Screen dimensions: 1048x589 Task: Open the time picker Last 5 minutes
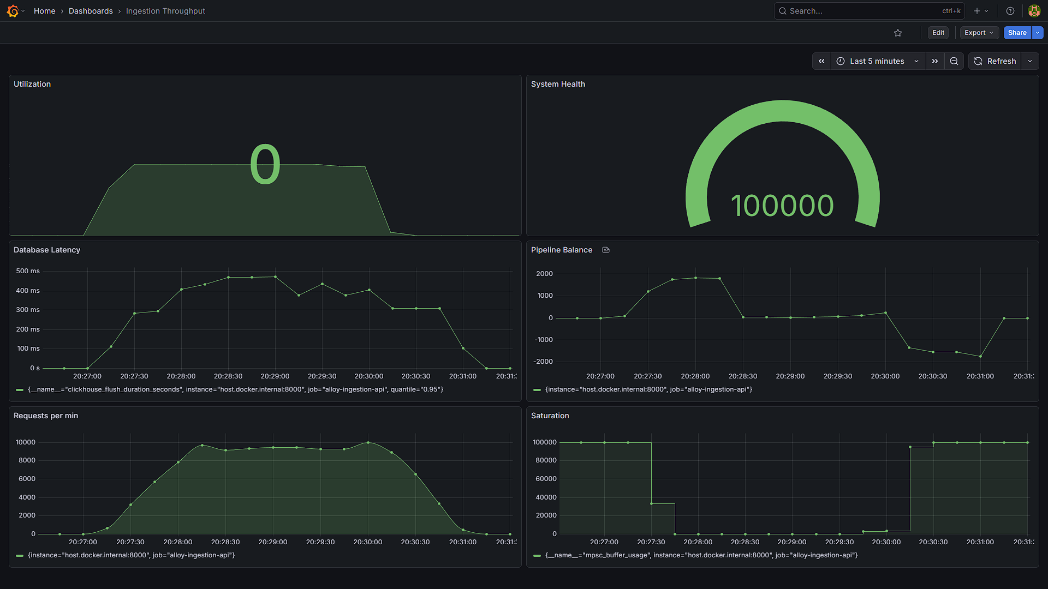(x=878, y=61)
